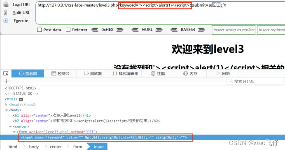285x150 pixels.
Task: Click the Split URL label
Action: click(21, 13)
